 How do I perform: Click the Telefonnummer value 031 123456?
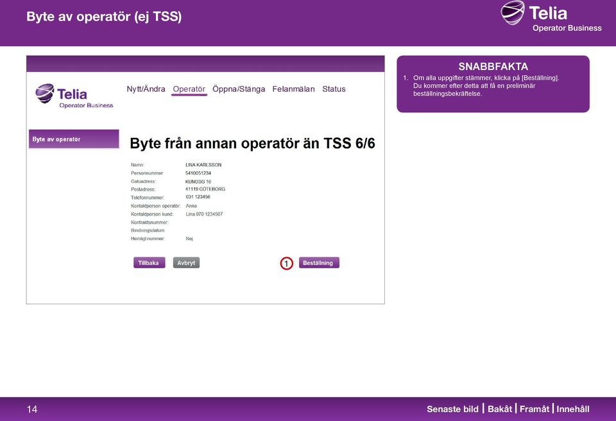[198, 197]
